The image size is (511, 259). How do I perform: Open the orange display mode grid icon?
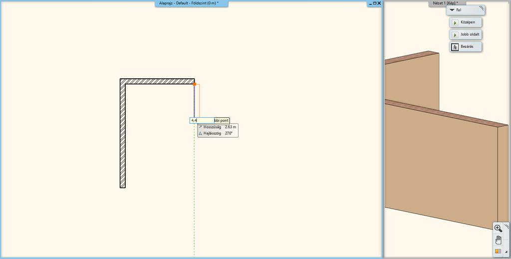coord(498,251)
